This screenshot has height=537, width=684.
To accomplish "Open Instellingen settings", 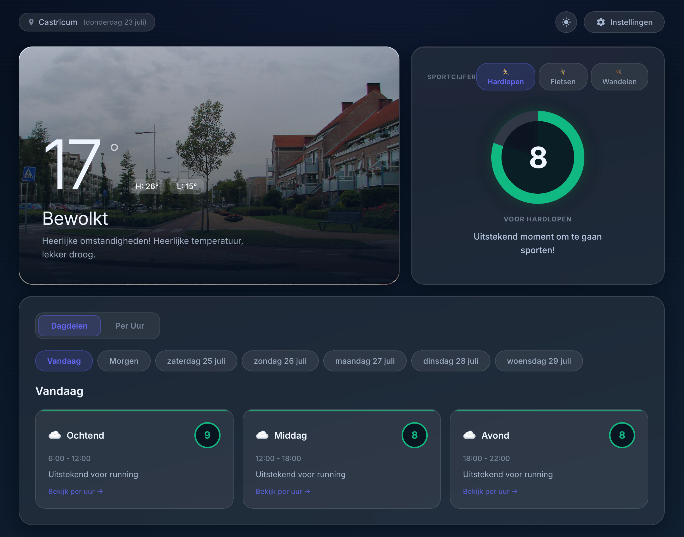I will coord(624,22).
